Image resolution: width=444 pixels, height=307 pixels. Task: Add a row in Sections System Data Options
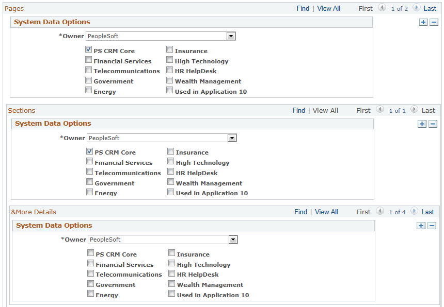pos(422,124)
